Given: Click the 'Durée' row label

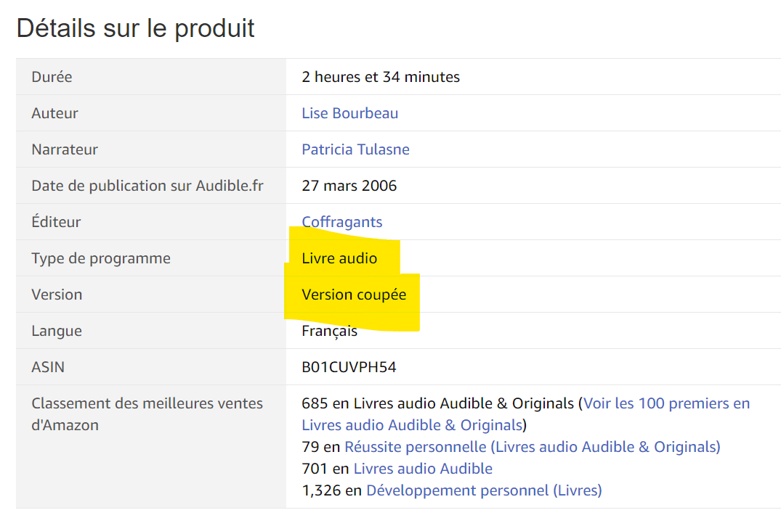Looking at the screenshot, I should [x=52, y=77].
